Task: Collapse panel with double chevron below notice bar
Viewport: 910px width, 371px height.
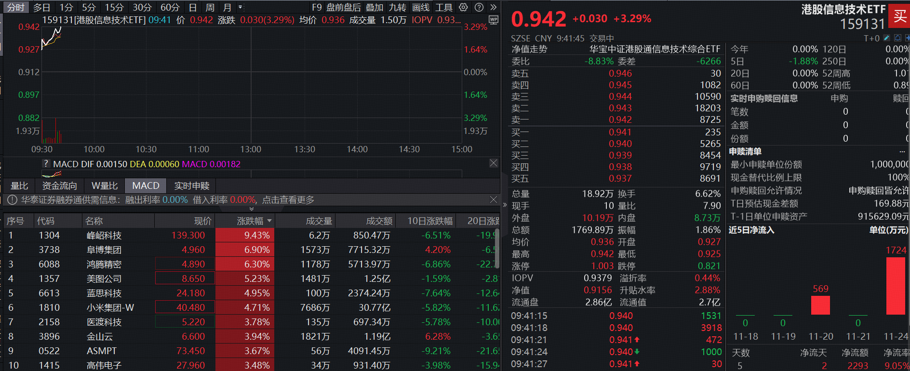Action: [251, 209]
